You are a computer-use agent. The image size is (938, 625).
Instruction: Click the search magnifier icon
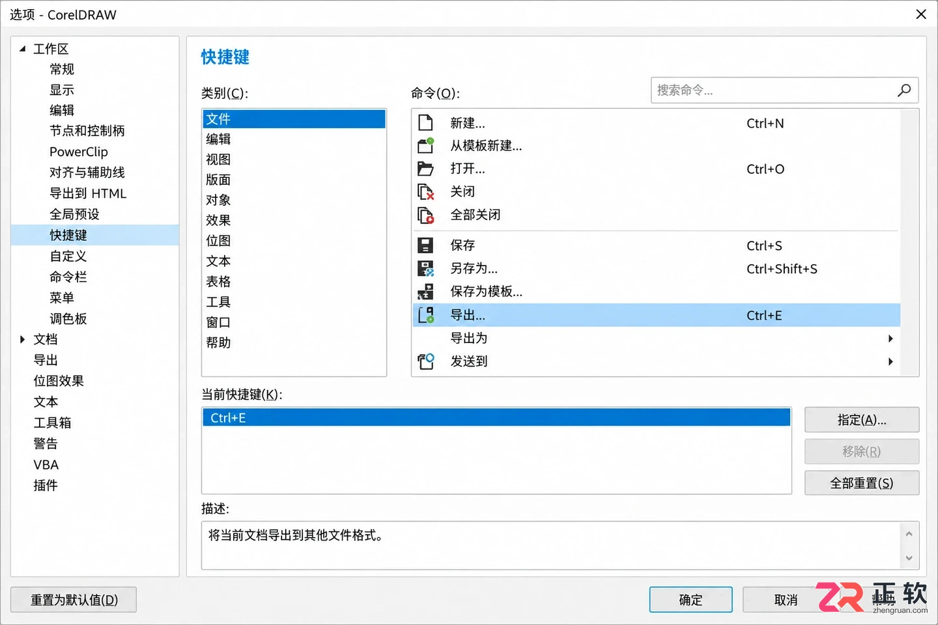click(904, 90)
